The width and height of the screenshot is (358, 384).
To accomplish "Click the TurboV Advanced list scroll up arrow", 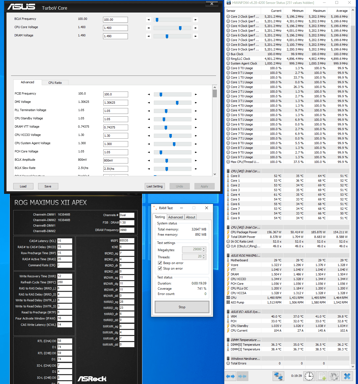I will [x=215, y=87].
